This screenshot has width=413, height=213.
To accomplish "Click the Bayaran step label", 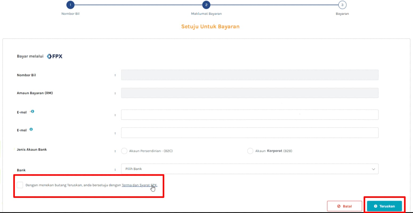I will (342, 14).
